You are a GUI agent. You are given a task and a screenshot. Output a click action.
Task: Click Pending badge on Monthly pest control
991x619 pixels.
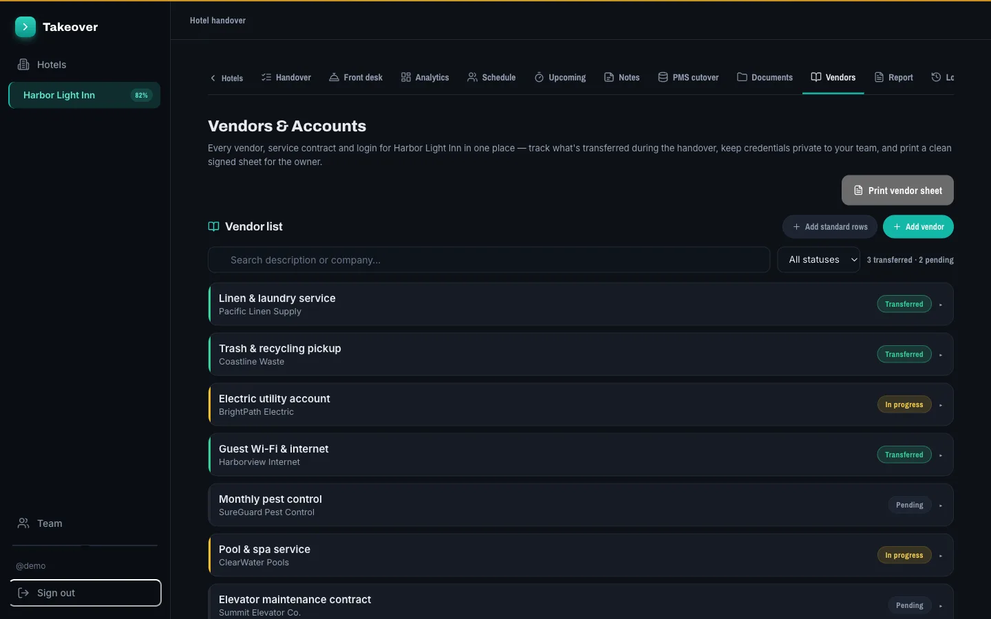[910, 505]
